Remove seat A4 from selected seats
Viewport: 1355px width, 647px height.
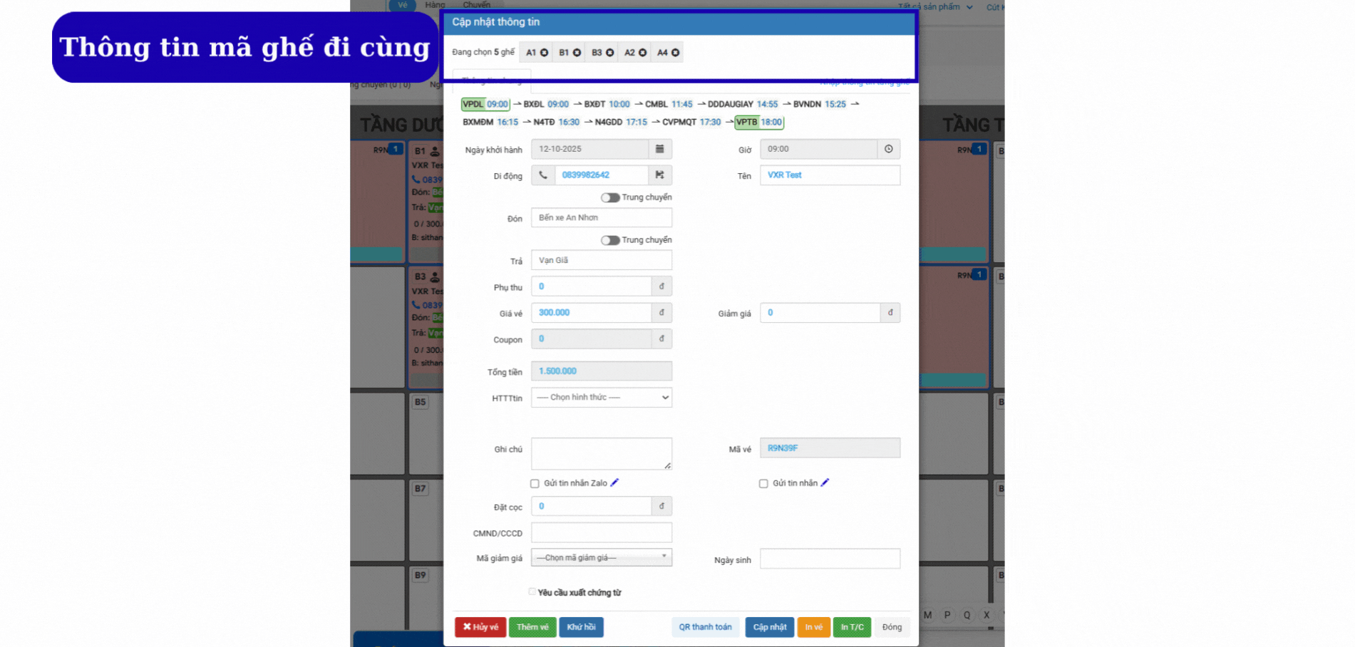[675, 53]
